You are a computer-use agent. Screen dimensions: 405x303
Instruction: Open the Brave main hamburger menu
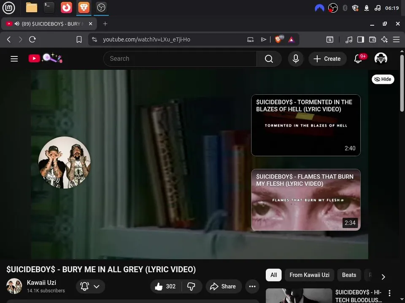point(396,40)
